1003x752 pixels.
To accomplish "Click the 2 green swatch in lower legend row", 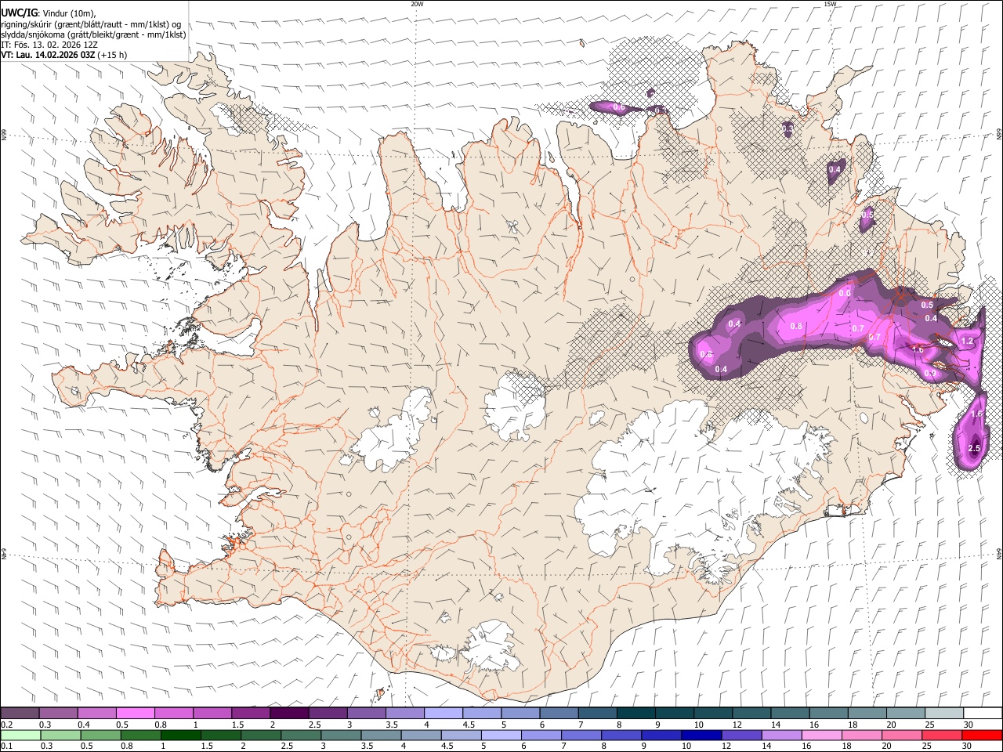I will point(261,735).
